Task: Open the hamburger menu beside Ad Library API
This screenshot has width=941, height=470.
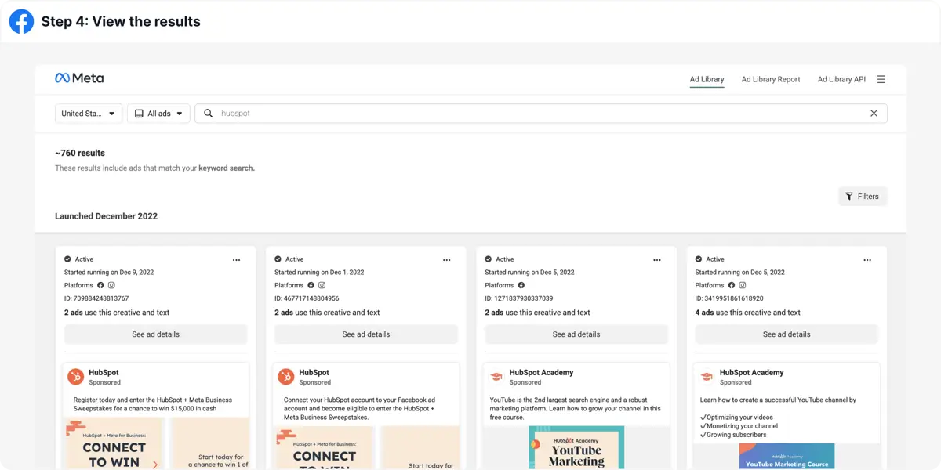Action: 881,79
